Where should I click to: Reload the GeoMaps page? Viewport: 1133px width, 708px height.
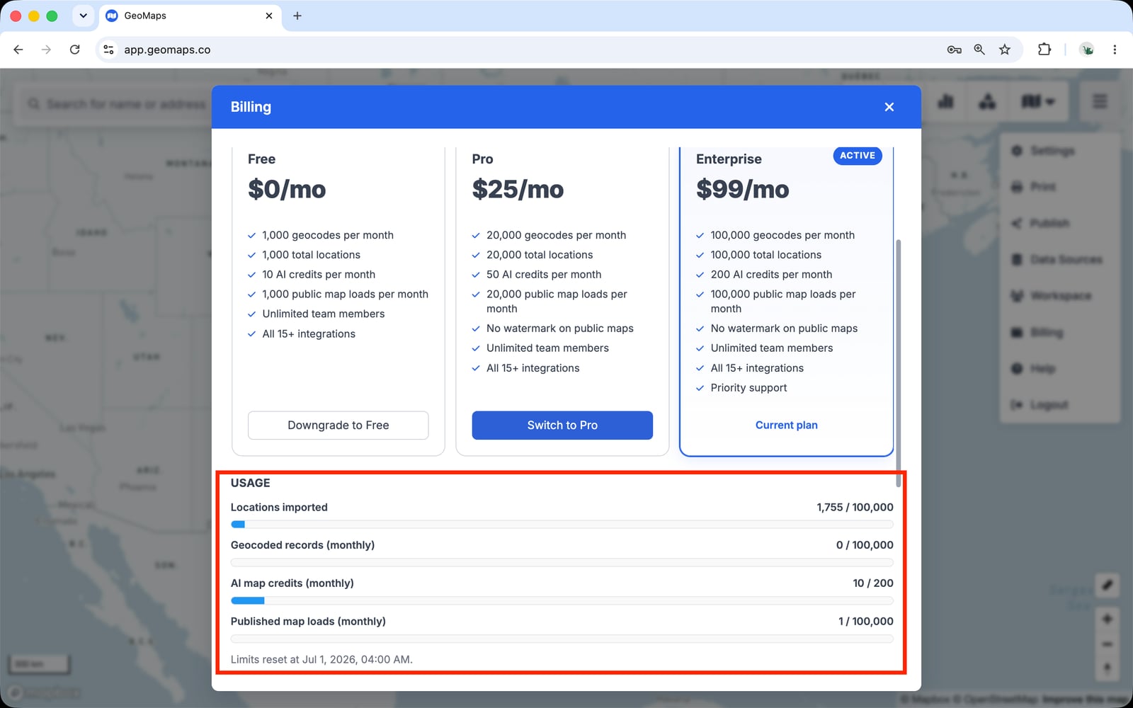click(x=74, y=50)
